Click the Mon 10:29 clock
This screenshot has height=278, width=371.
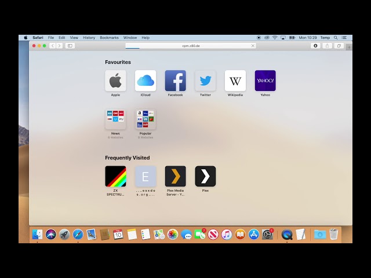point(308,38)
